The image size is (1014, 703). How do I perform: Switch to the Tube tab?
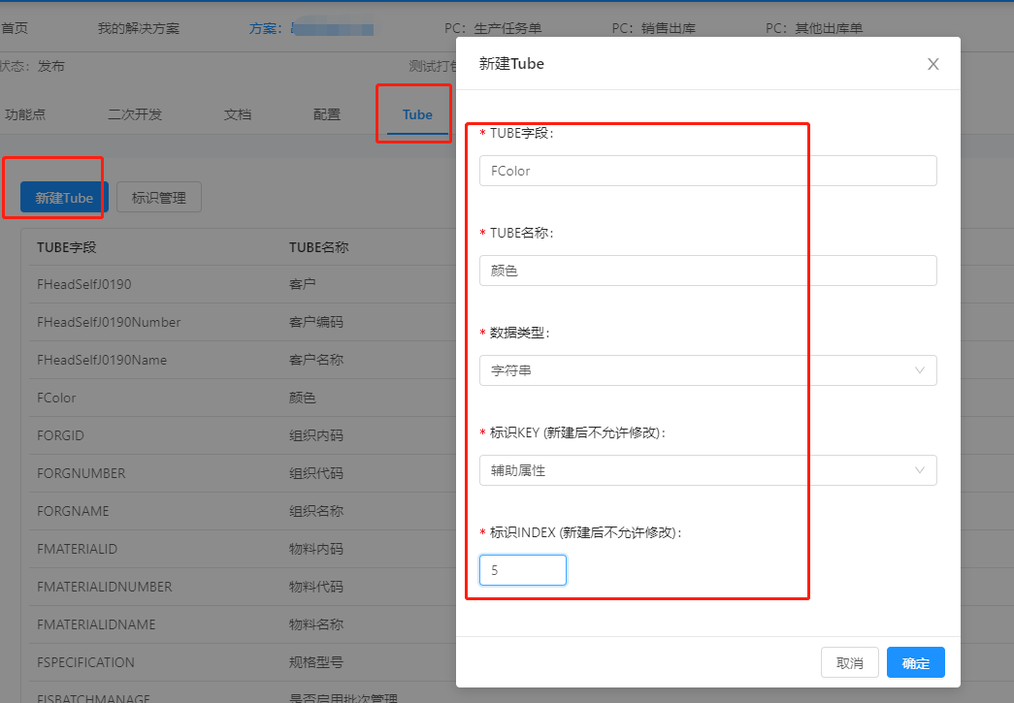(x=417, y=114)
